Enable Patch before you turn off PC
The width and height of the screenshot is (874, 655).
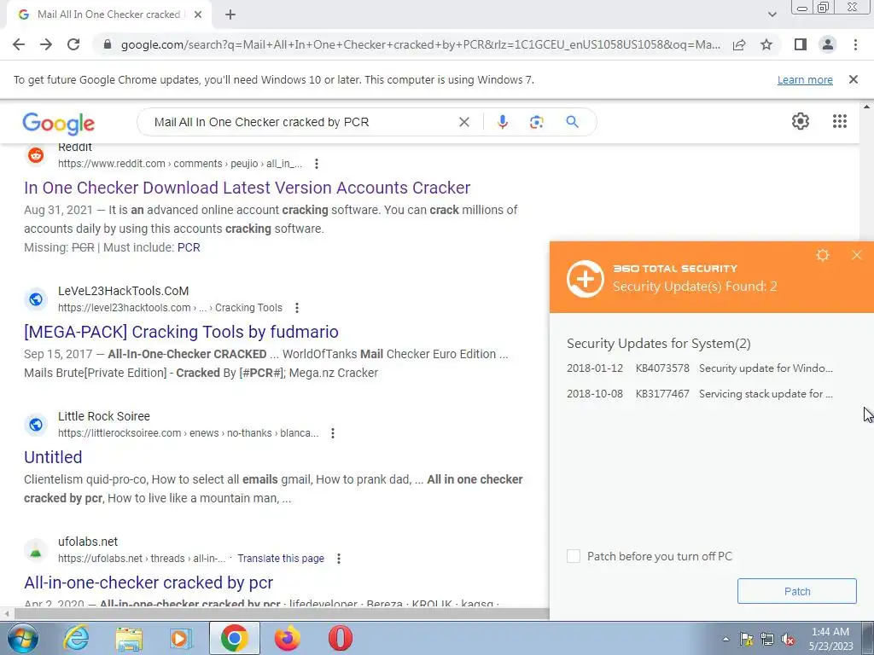click(573, 556)
